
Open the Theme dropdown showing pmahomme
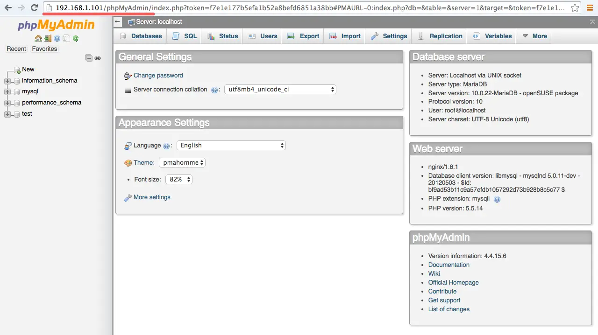[182, 162]
